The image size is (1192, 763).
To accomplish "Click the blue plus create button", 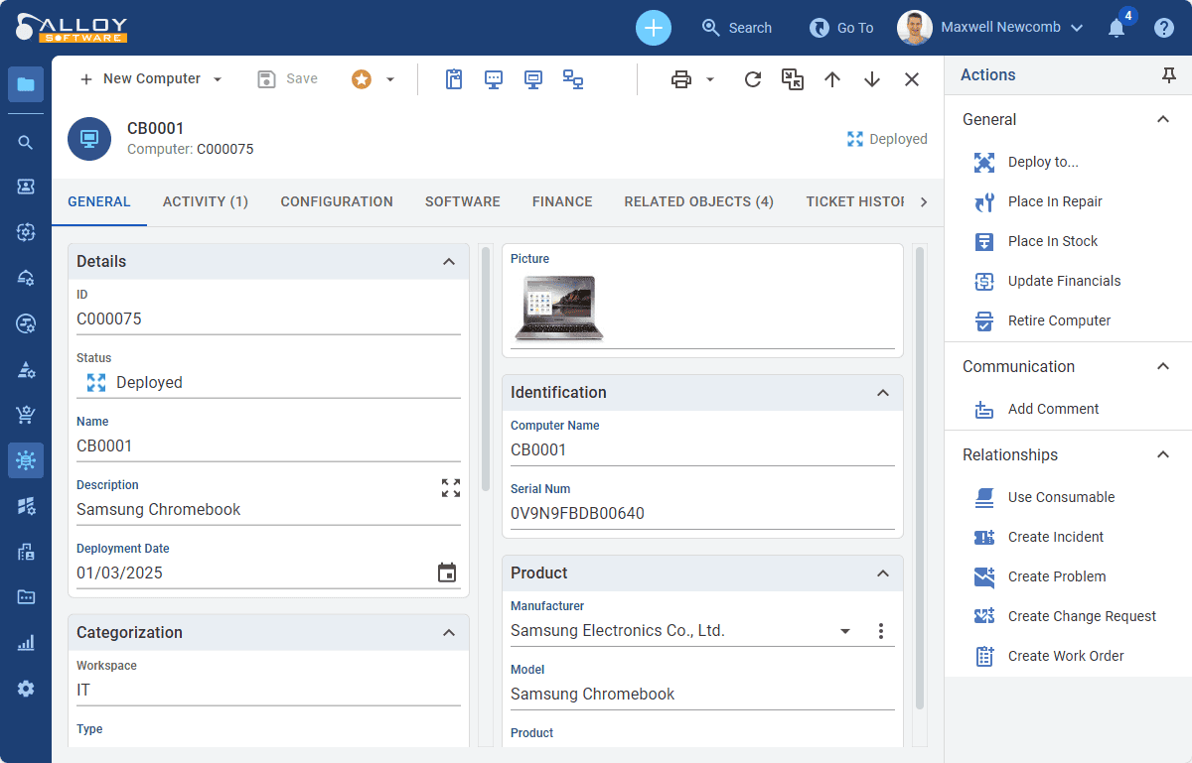I will (654, 28).
